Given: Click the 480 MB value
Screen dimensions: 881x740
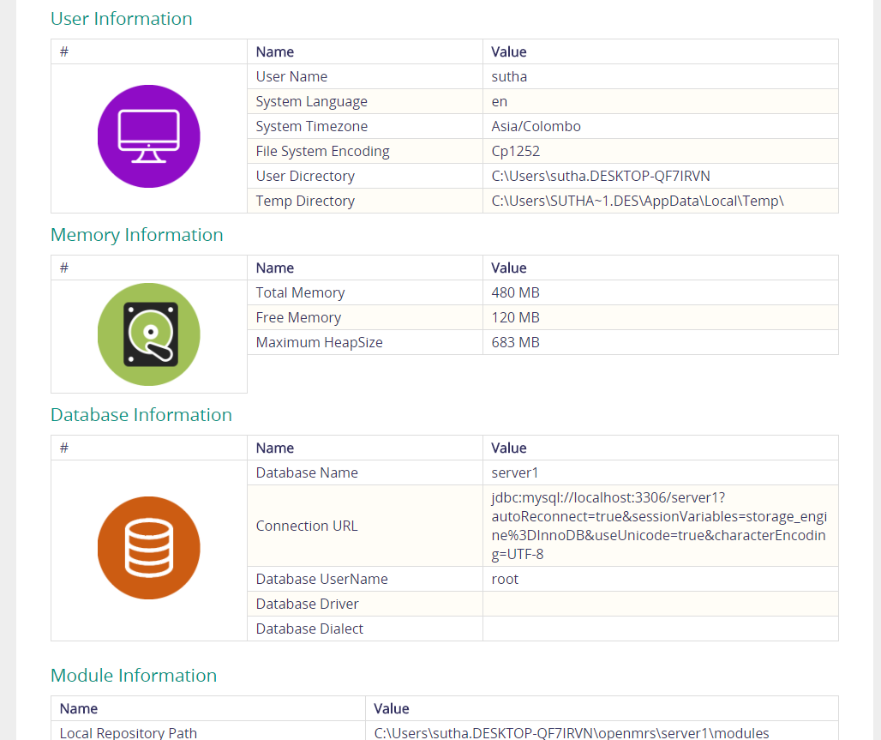Looking at the screenshot, I should [x=515, y=292].
